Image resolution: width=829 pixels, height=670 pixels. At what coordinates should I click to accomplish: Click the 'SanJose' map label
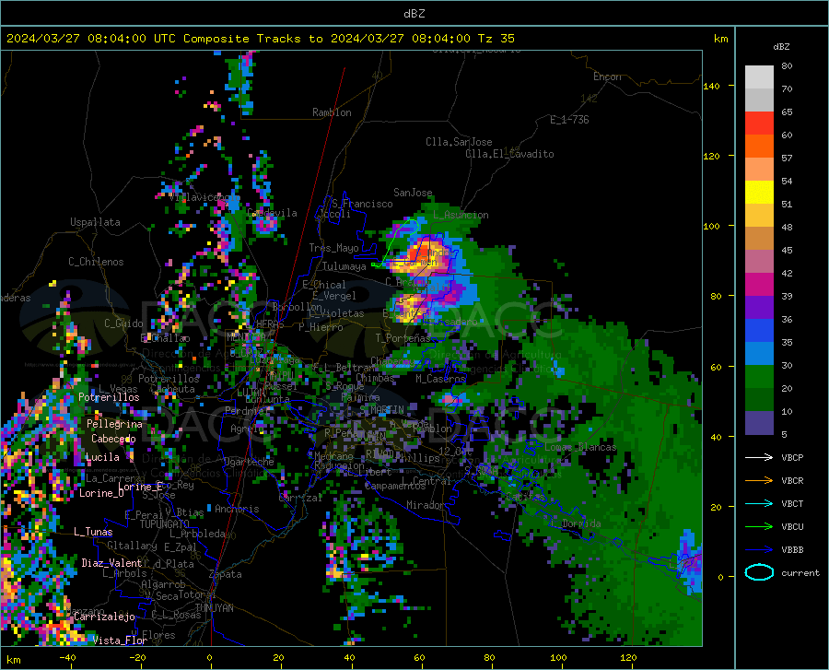(413, 193)
